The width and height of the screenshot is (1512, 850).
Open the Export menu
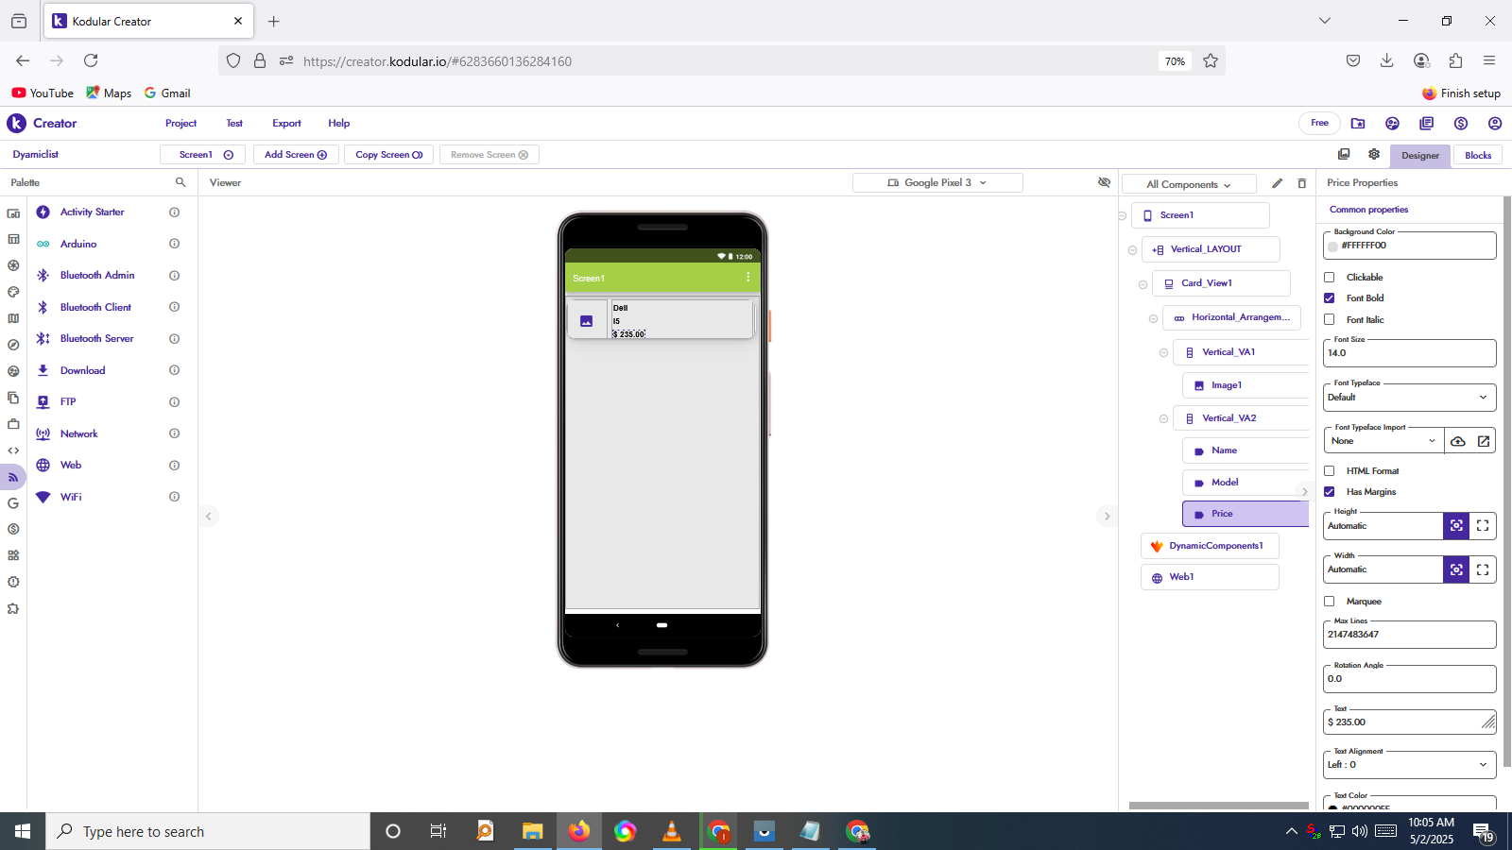[286, 124]
